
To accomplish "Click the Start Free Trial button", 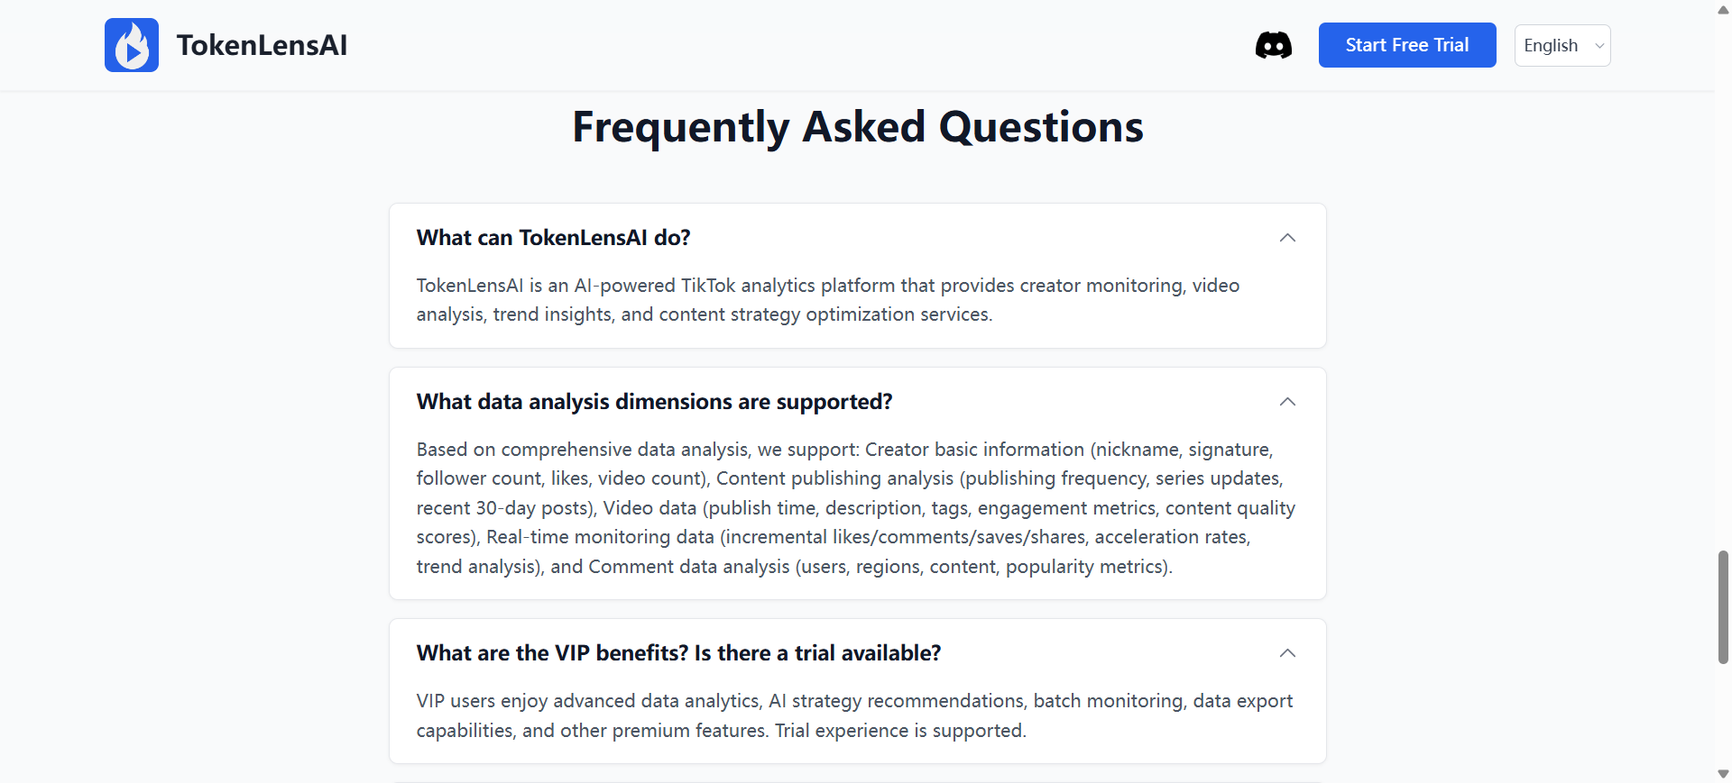I will coord(1406,44).
